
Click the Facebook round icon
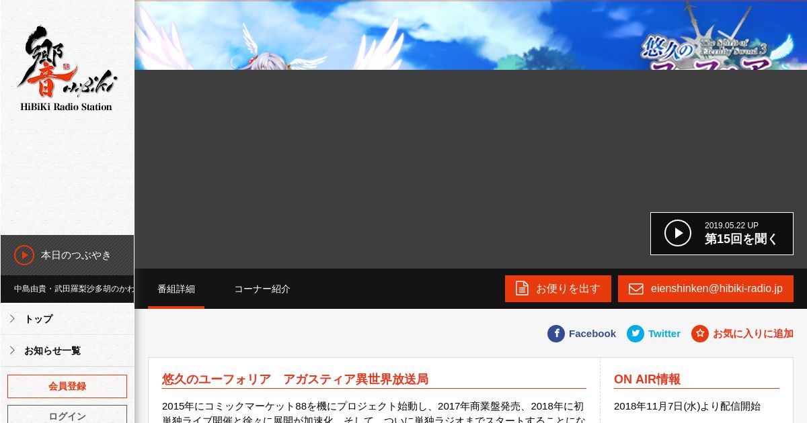(x=556, y=334)
